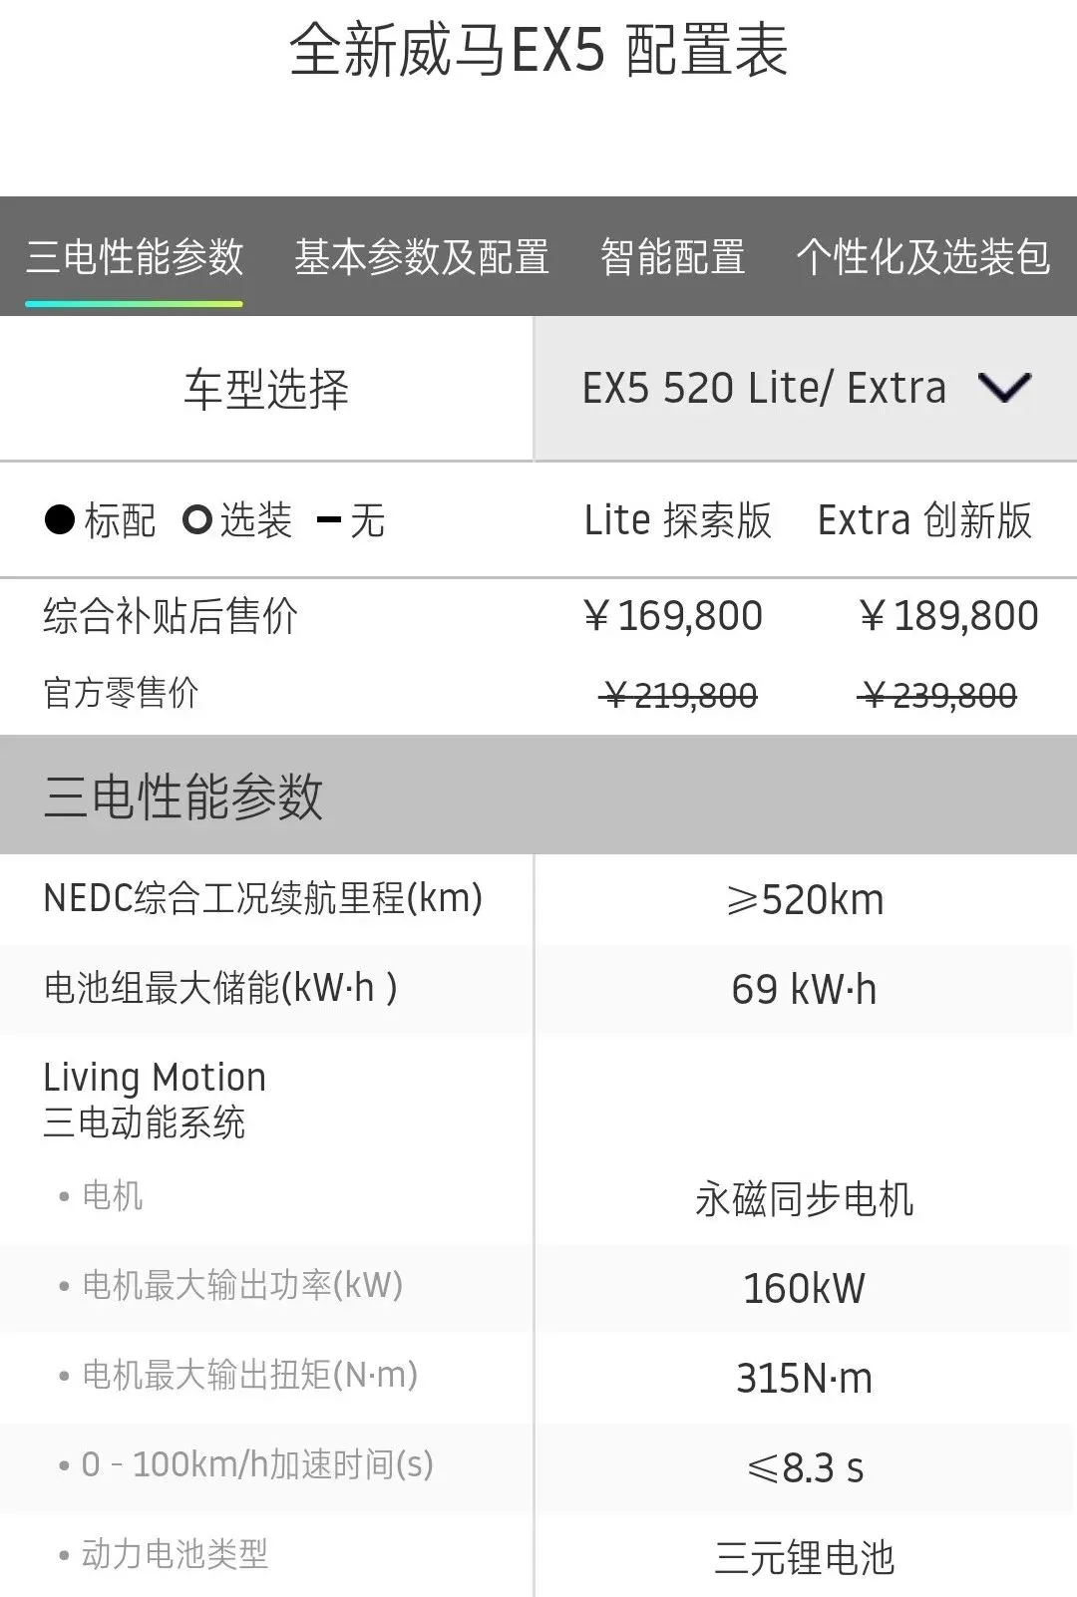Viewport: 1077px width, 1597px height.
Task: Open the 基本参数及配置 tab
Action: click(x=421, y=257)
